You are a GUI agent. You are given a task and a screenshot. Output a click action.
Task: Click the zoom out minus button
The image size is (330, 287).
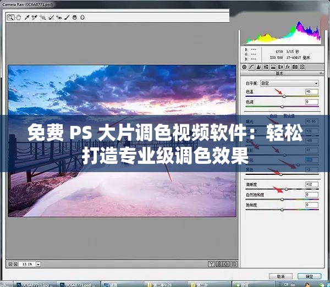[x=10, y=264]
